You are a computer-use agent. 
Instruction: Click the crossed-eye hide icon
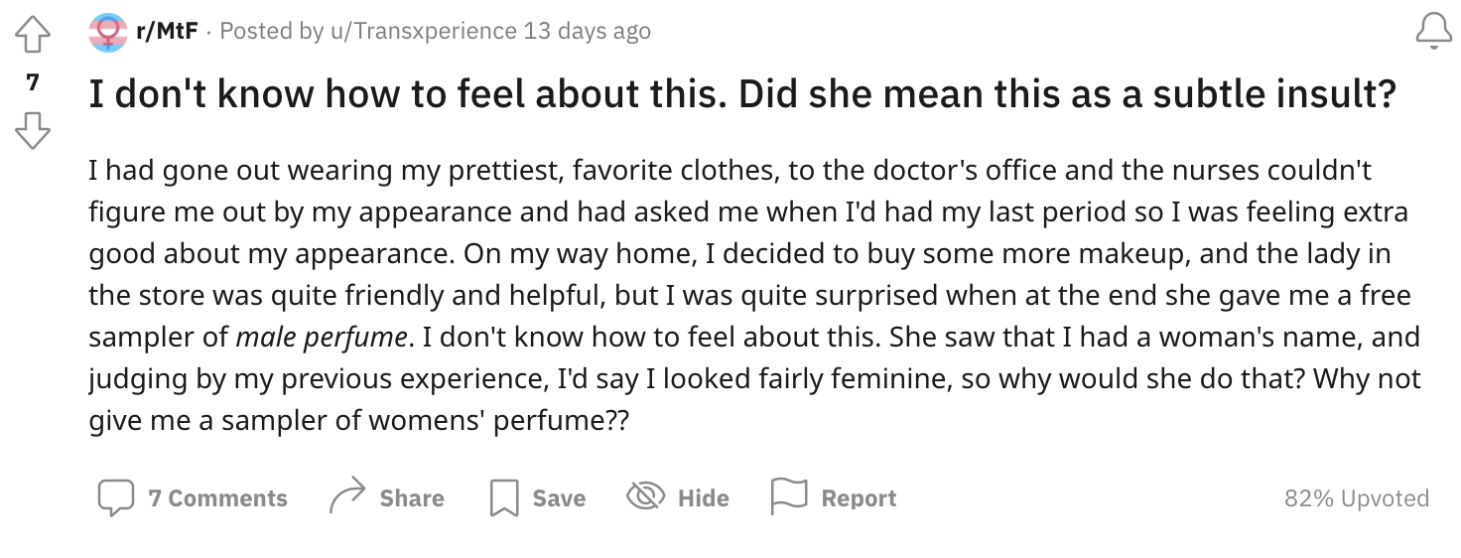tap(645, 496)
